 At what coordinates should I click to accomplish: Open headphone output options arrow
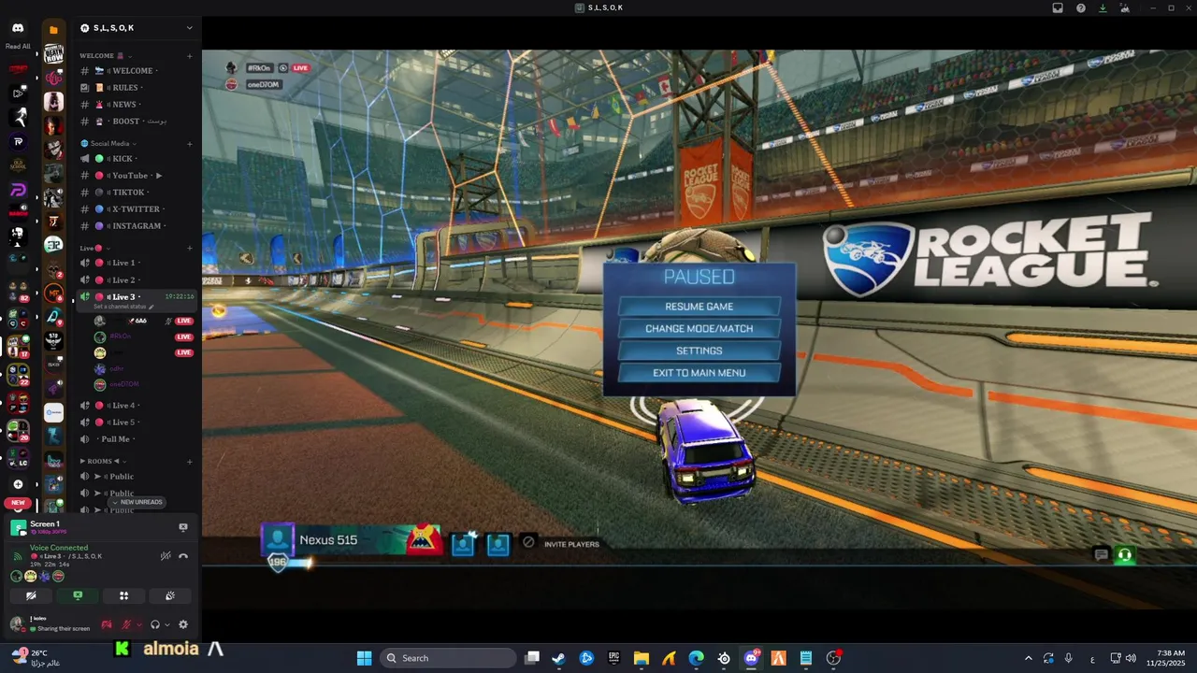pos(167,624)
